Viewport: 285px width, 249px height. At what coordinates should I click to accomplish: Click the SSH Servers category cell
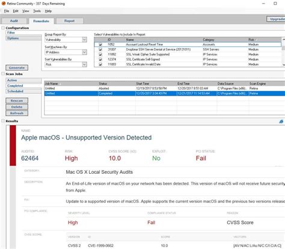click(x=211, y=49)
